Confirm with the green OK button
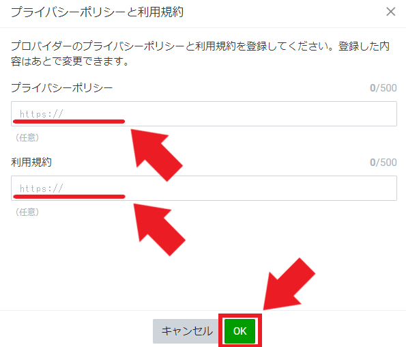This screenshot has height=347, width=406. click(x=240, y=331)
